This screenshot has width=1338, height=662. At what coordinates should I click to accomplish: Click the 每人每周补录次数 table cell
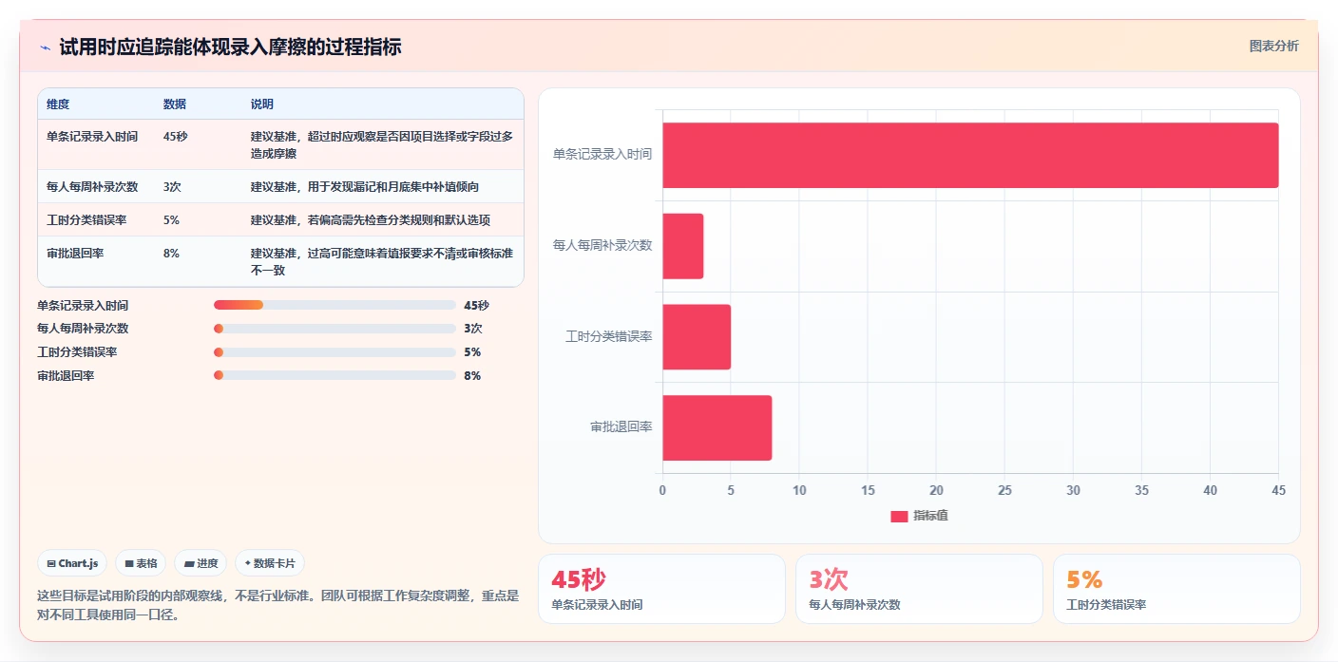[92, 187]
